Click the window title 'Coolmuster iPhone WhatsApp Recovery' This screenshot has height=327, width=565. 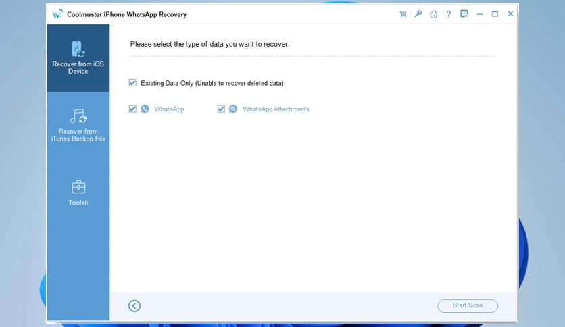pyautogui.click(x=127, y=14)
